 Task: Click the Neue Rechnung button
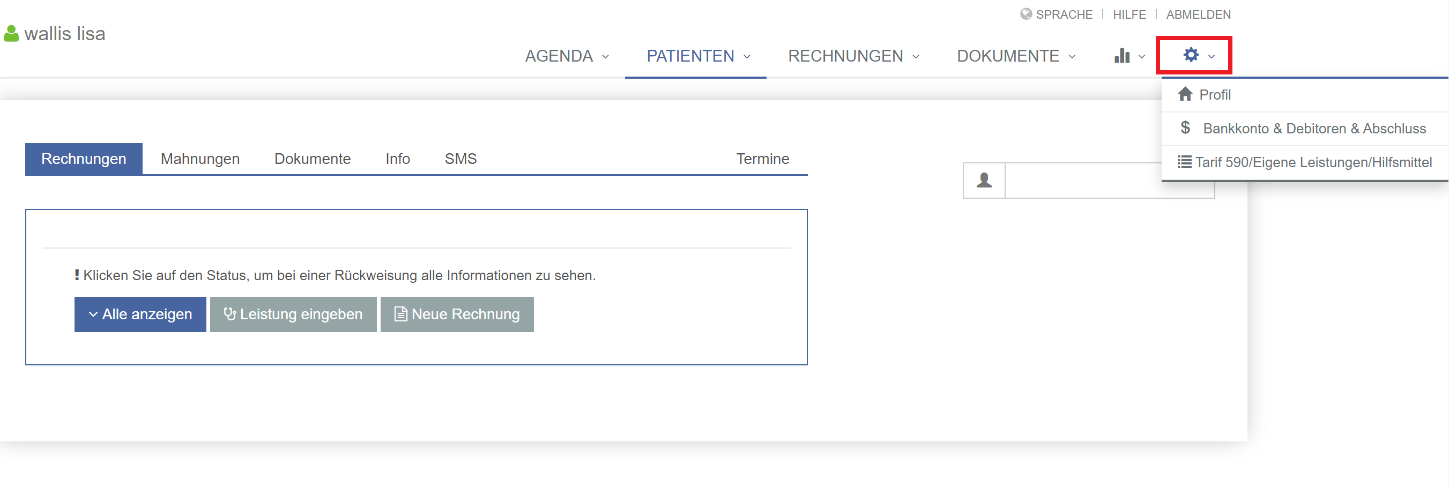[x=457, y=314]
